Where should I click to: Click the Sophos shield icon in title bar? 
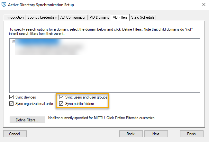[x=4, y=5]
